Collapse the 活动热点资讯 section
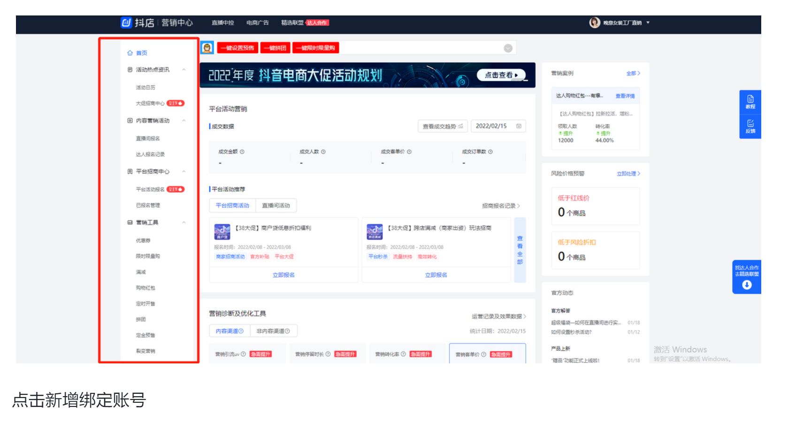The width and height of the screenshot is (803, 421). click(x=184, y=70)
